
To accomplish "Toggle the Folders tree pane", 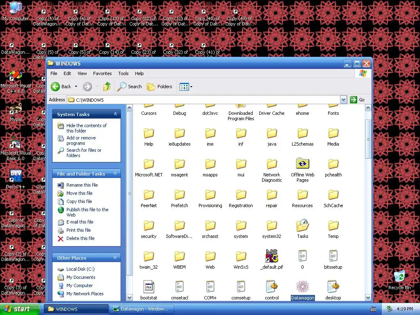I will [160, 87].
